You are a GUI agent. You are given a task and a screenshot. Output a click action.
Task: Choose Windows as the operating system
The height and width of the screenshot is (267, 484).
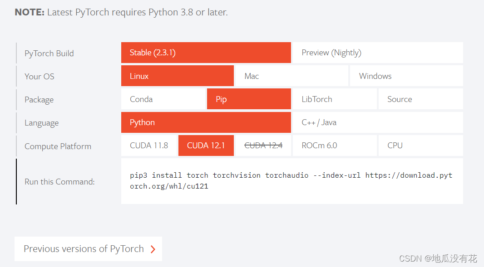[x=406, y=76]
